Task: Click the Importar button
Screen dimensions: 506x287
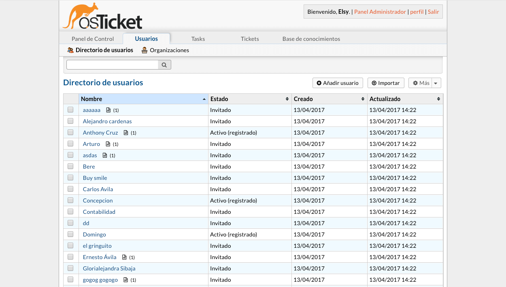Action: pos(386,83)
